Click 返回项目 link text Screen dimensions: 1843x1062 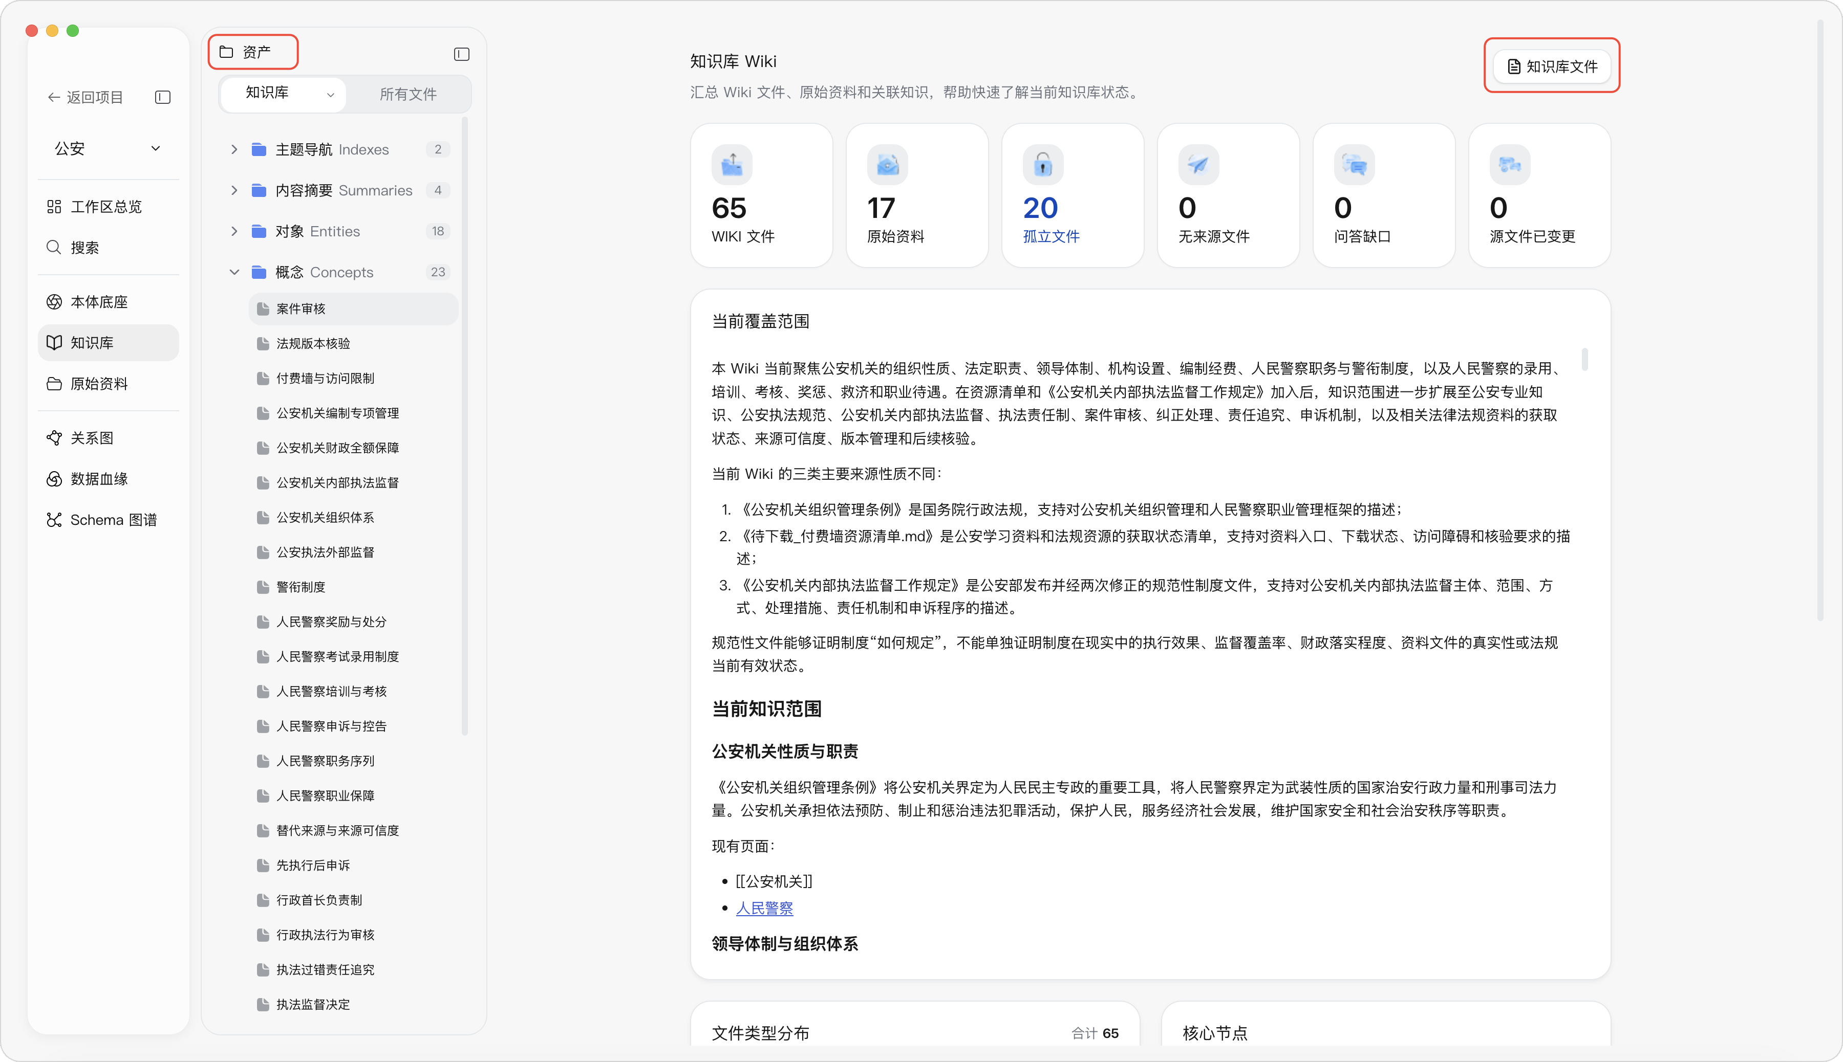click(95, 97)
